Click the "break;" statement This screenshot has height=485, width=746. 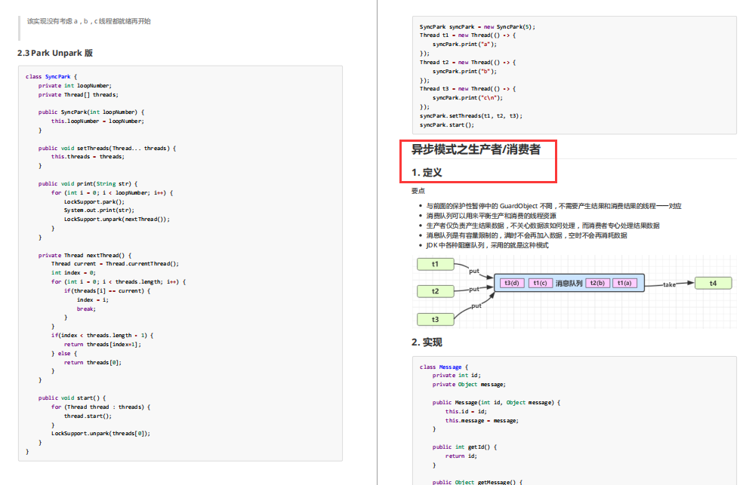click(87, 309)
